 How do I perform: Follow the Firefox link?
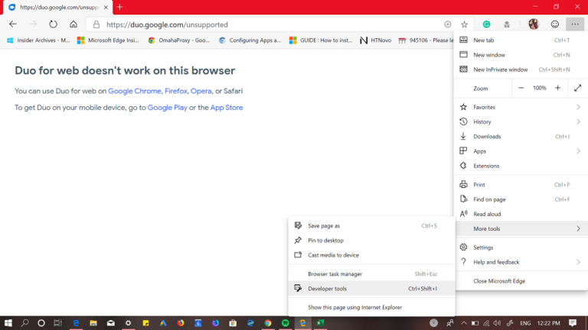coord(176,91)
